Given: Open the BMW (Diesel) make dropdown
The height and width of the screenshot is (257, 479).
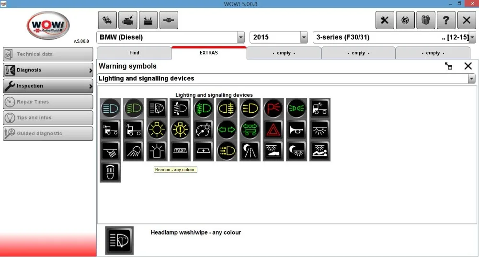Looking at the screenshot, I should pos(241,37).
